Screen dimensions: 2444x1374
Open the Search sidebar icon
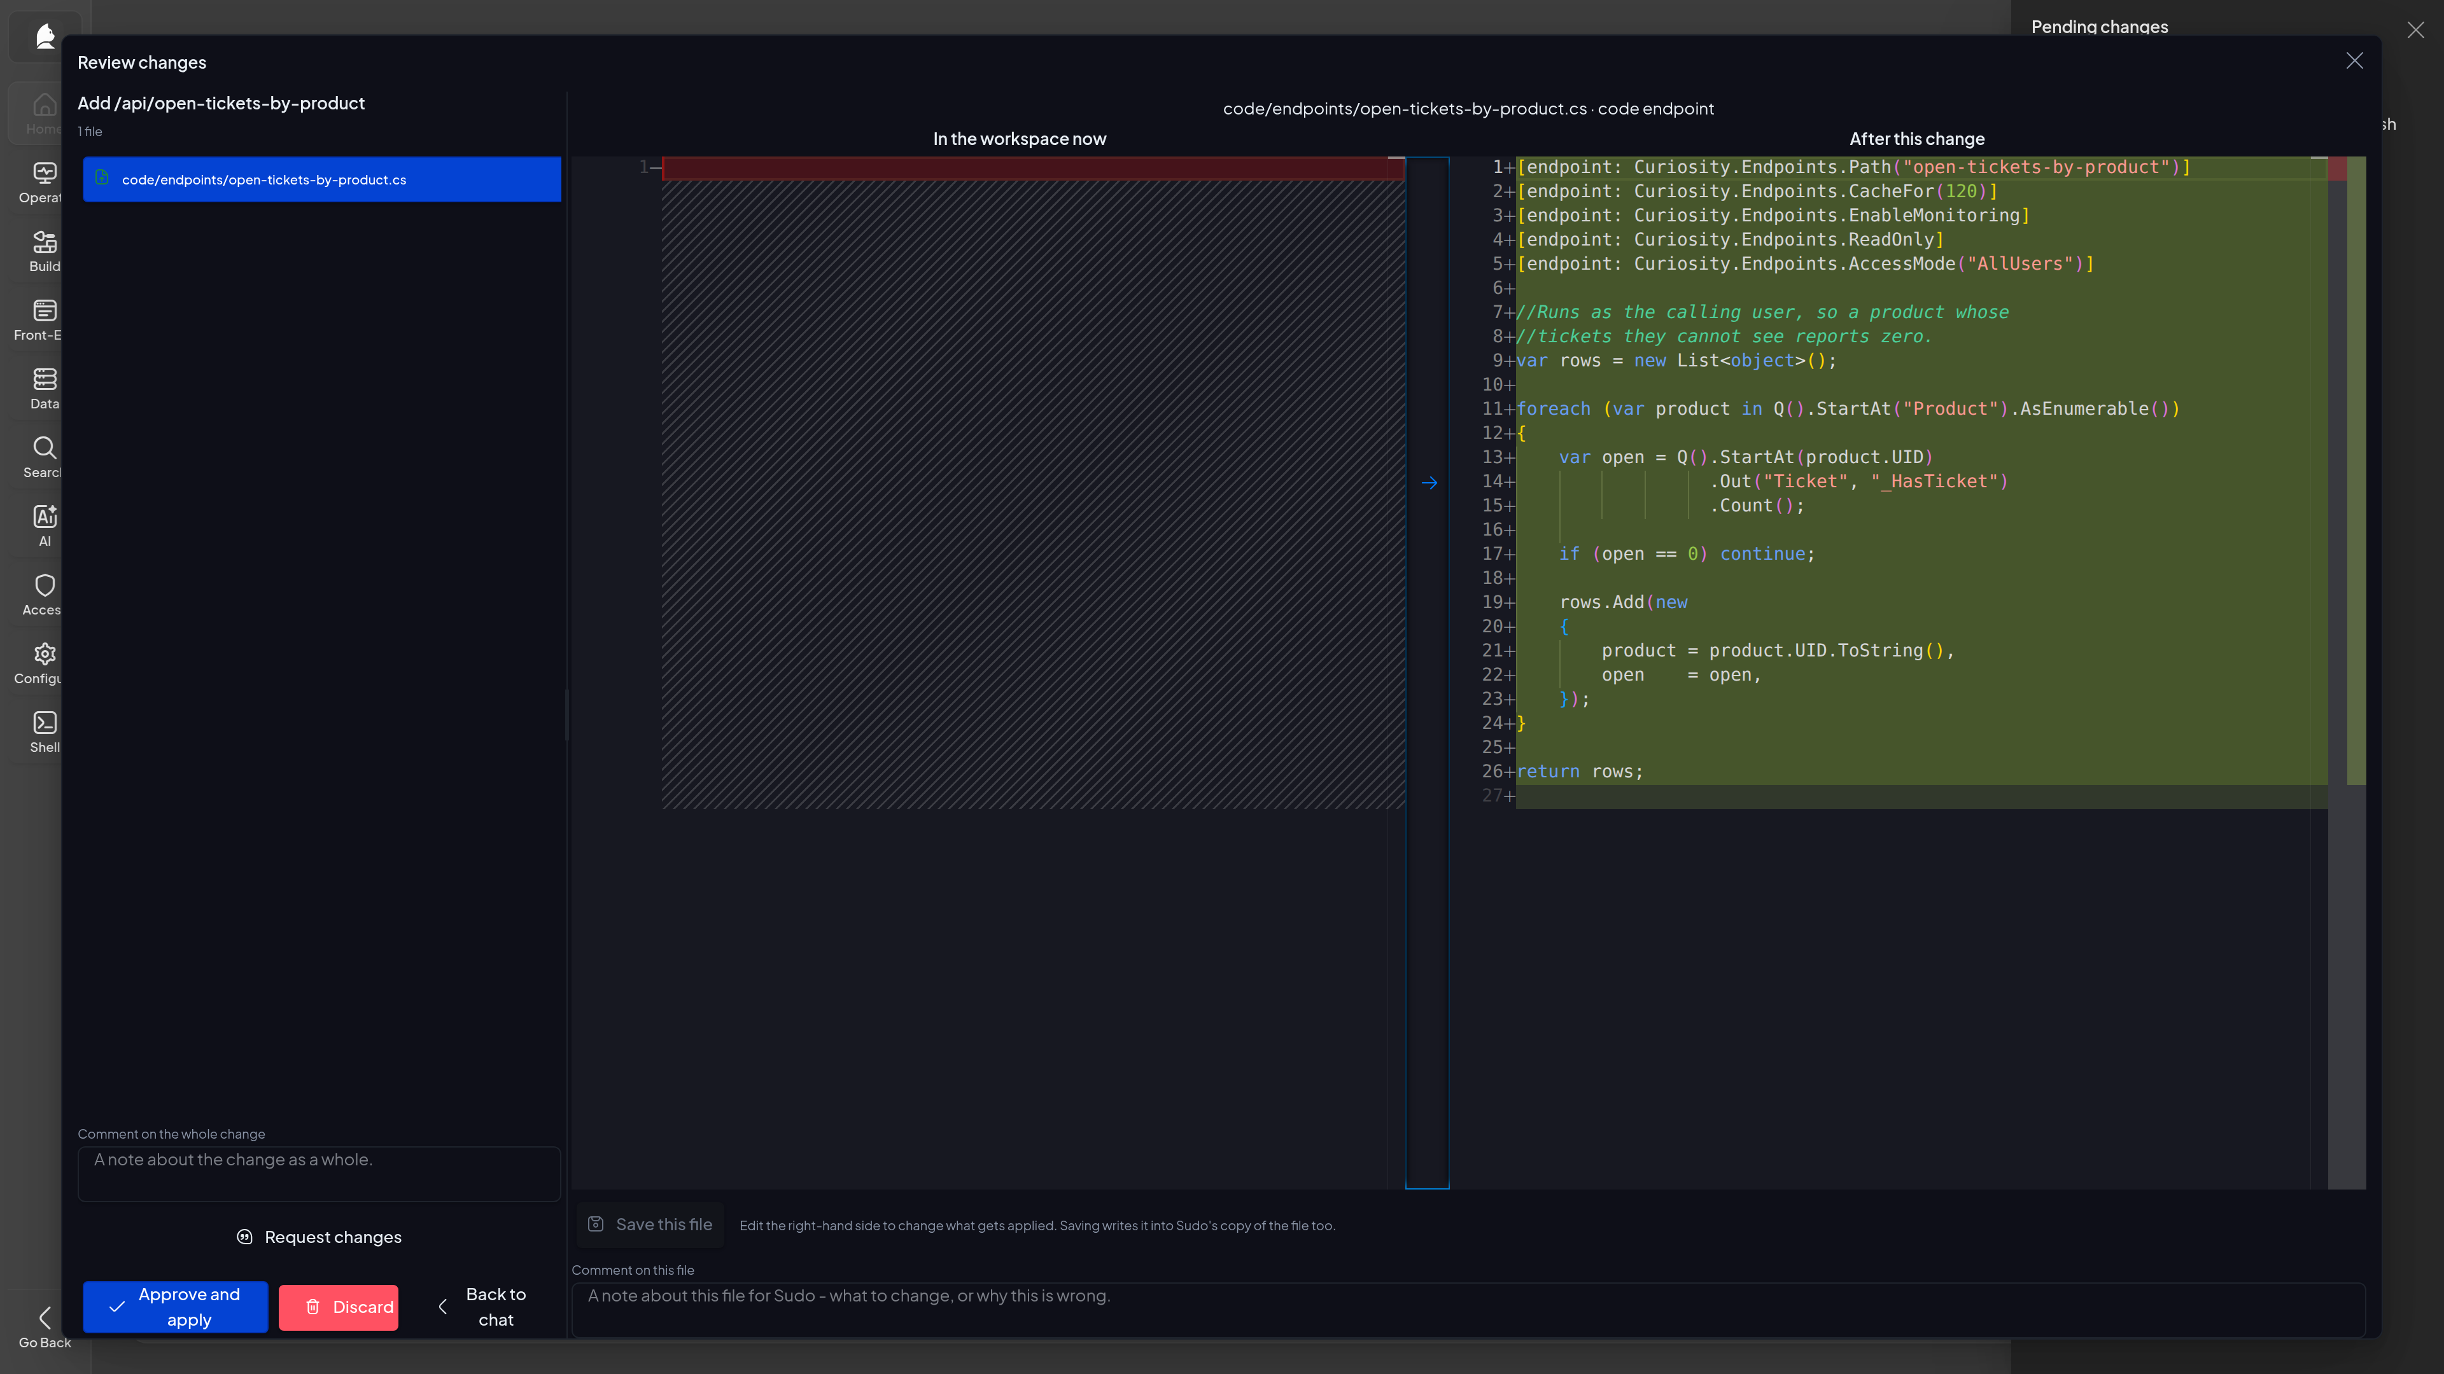coord(45,448)
